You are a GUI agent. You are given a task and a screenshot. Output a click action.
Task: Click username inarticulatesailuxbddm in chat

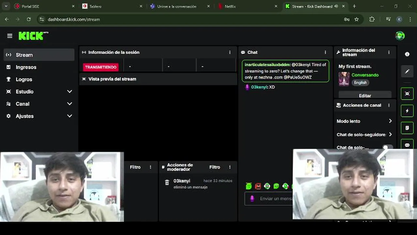(267, 65)
